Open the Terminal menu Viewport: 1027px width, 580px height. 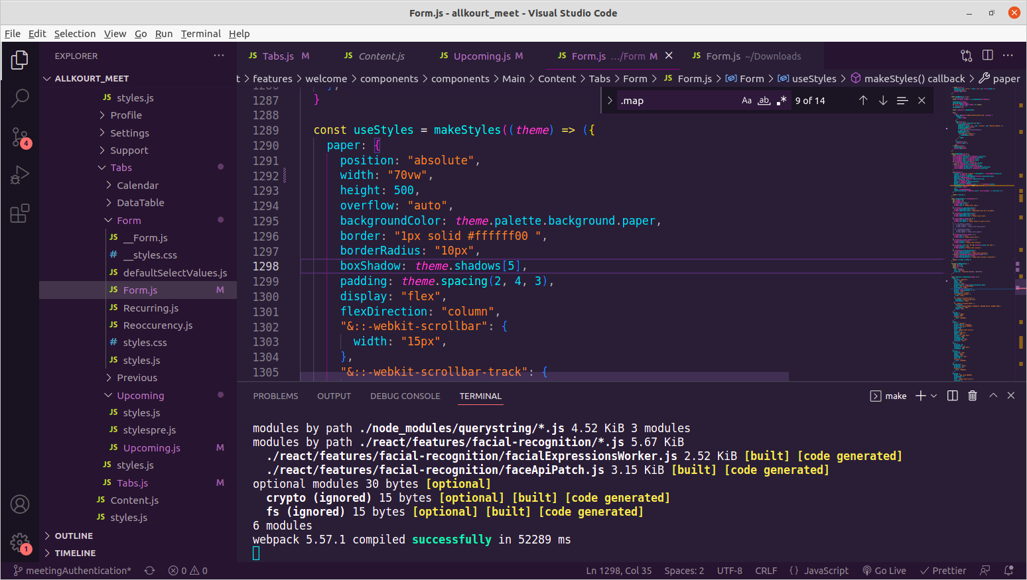(x=200, y=34)
